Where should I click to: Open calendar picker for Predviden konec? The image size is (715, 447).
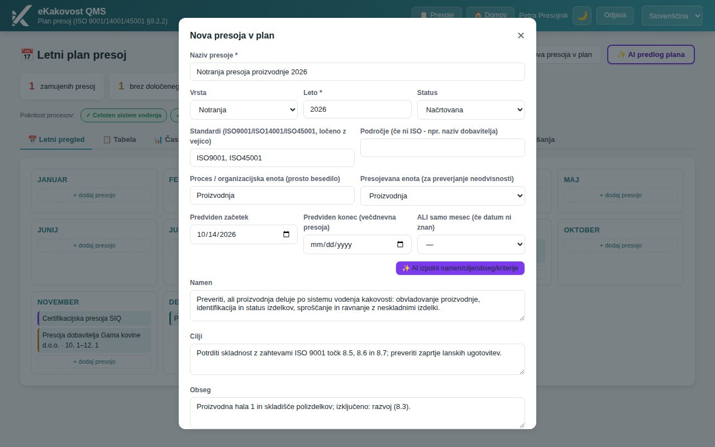click(x=400, y=245)
